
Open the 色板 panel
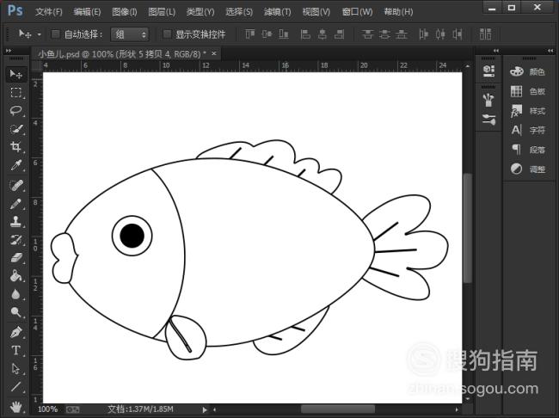point(528,91)
